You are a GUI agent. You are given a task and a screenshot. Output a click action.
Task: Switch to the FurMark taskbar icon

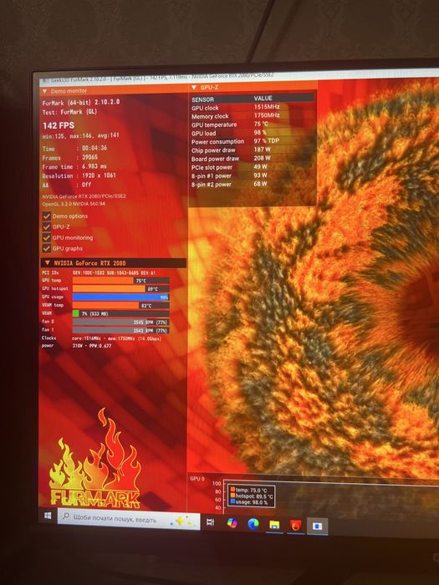[x=296, y=526]
